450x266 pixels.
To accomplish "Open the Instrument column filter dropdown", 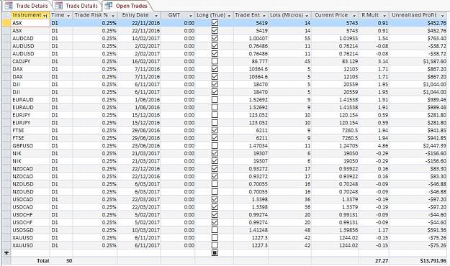I will (x=45, y=16).
